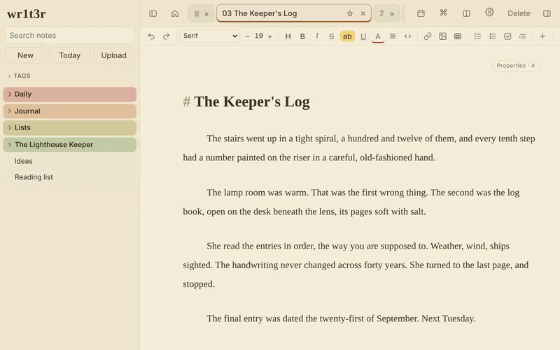Insert inline code formatting
560x350 pixels.
point(407,36)
